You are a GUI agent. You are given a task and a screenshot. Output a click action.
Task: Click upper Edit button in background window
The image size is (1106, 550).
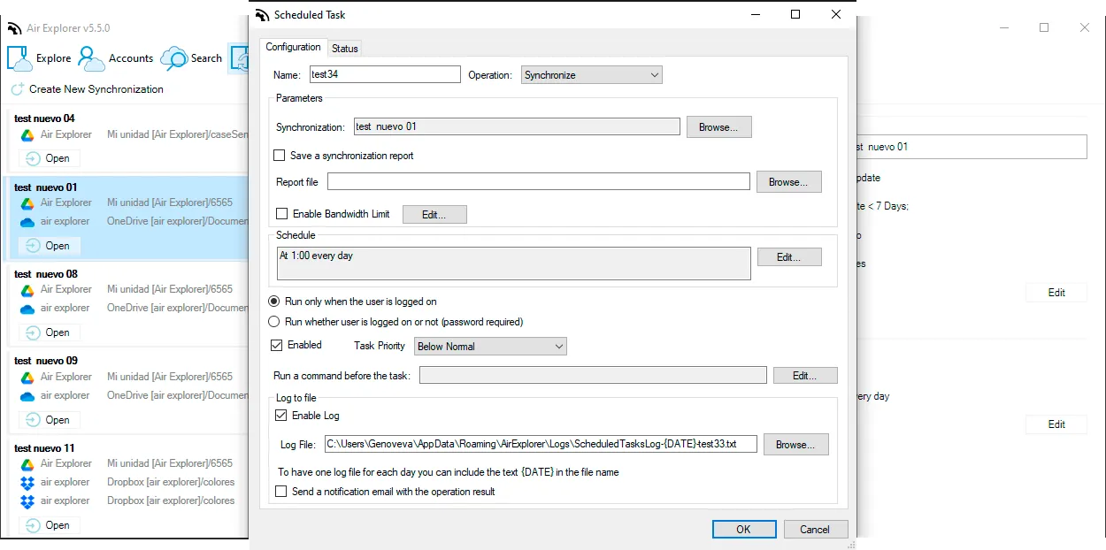[x=1056, y=293]
